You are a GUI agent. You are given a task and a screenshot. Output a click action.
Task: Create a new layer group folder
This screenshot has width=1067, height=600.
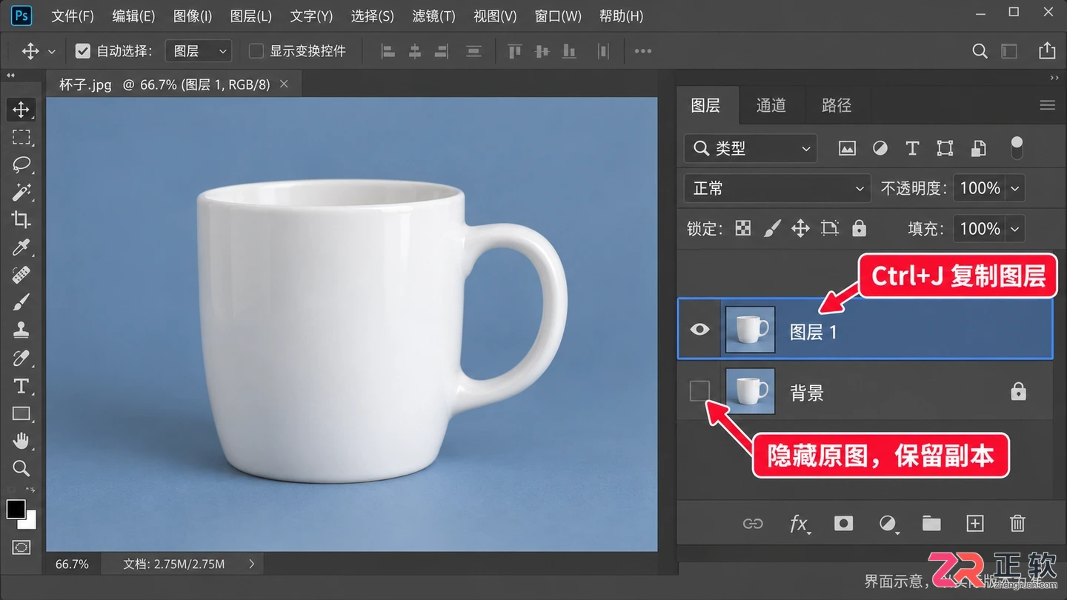pyautogui.click(x=931, y=524)
